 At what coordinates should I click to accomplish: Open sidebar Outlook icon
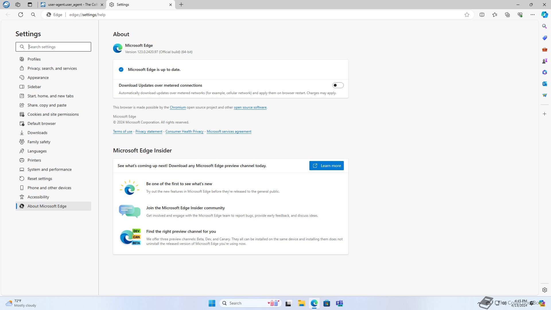point(544,84)
